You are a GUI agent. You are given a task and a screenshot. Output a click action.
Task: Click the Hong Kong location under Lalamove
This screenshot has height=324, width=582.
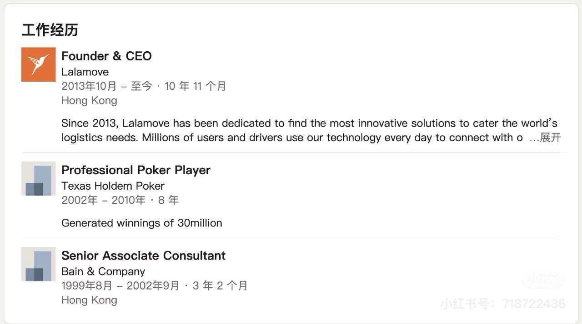(x=89, y=100)
